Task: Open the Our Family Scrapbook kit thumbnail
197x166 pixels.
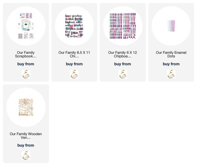Action: coord(26,26)
